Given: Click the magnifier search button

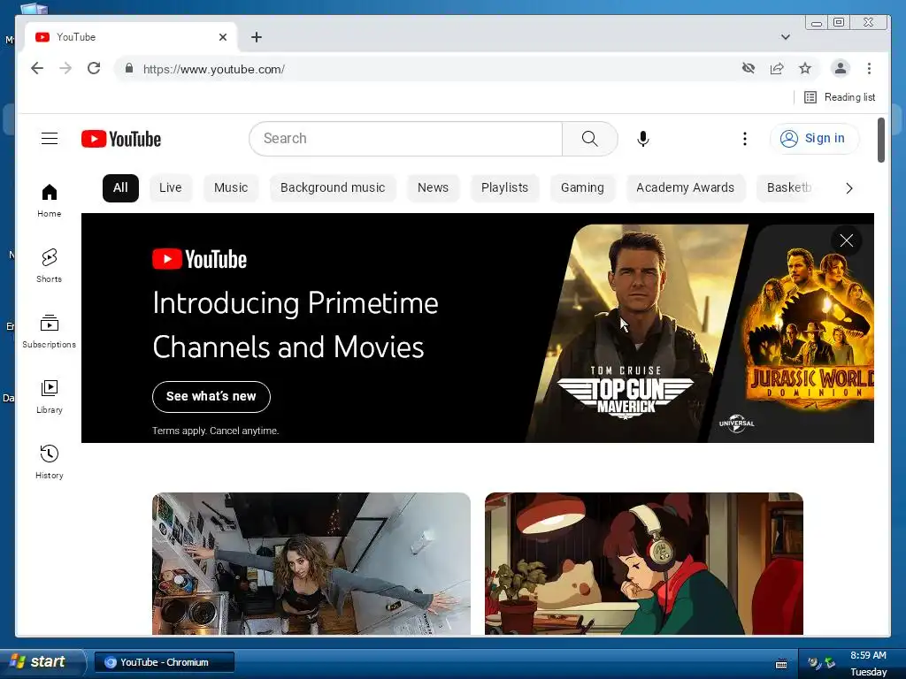Looking at the screenshot, I should (x=589, y=139).
